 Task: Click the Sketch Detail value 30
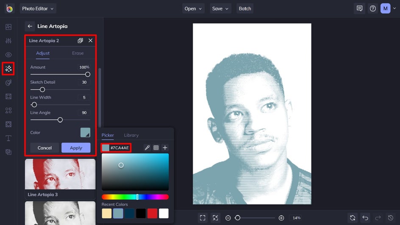coord(84,82)
